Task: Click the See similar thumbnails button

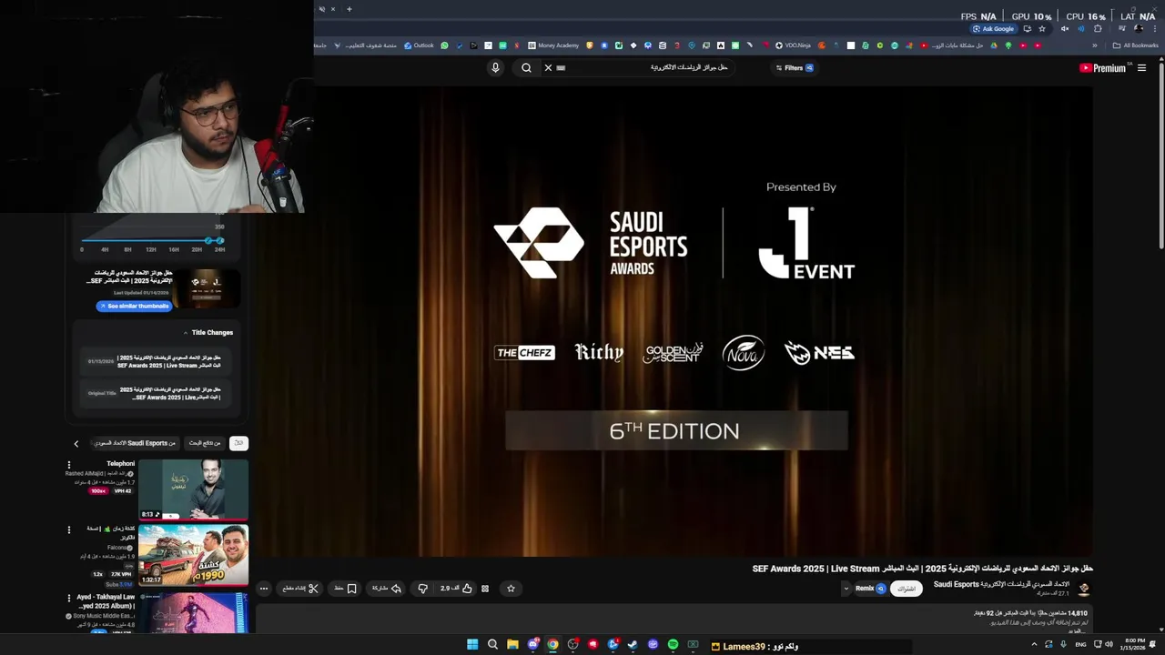Action: click(x=134, y=306)
